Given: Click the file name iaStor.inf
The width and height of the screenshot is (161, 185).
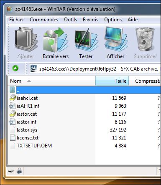Looking at the screenshot, I should [x=26, y=122].
